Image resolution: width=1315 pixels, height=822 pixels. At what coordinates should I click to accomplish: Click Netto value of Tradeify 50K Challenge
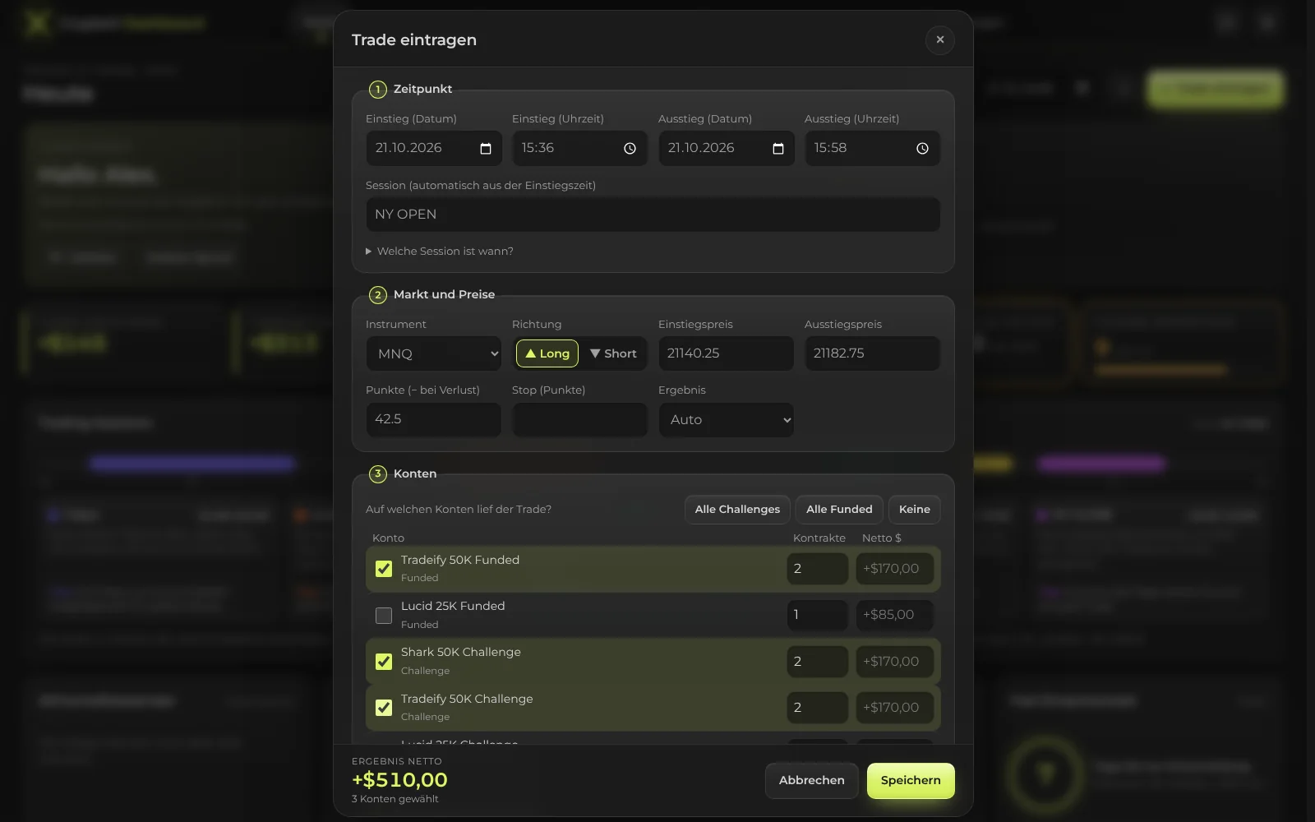click(894, 707)
